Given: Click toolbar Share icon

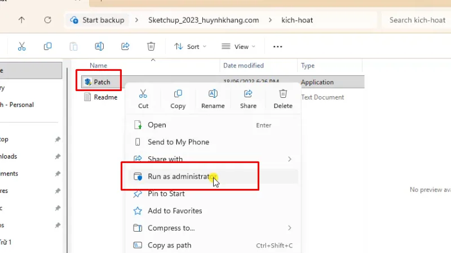Looking at the screenshot, I should (125, 46).
